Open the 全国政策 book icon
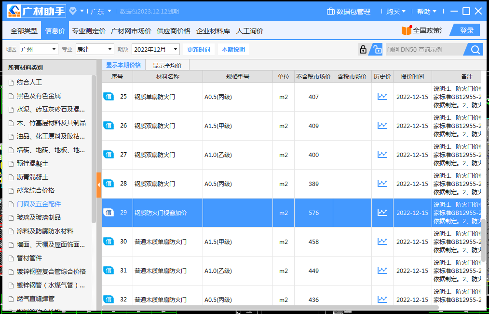Image resolution: width=489 pixels, height=314 pixels. click(x=407, y=30)
